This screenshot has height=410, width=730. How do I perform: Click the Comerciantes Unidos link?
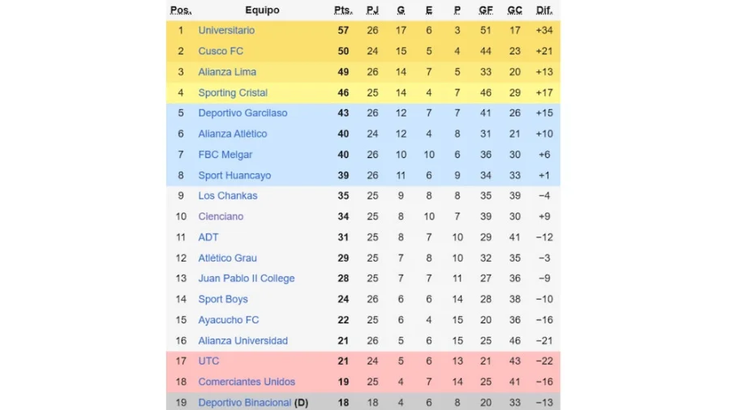[247, 382]
